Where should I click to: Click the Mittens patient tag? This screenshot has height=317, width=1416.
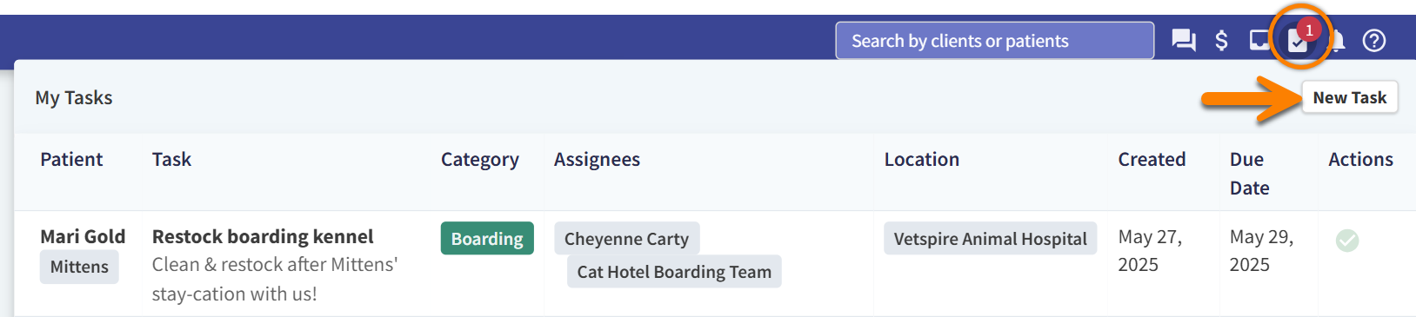click(79, 267)
